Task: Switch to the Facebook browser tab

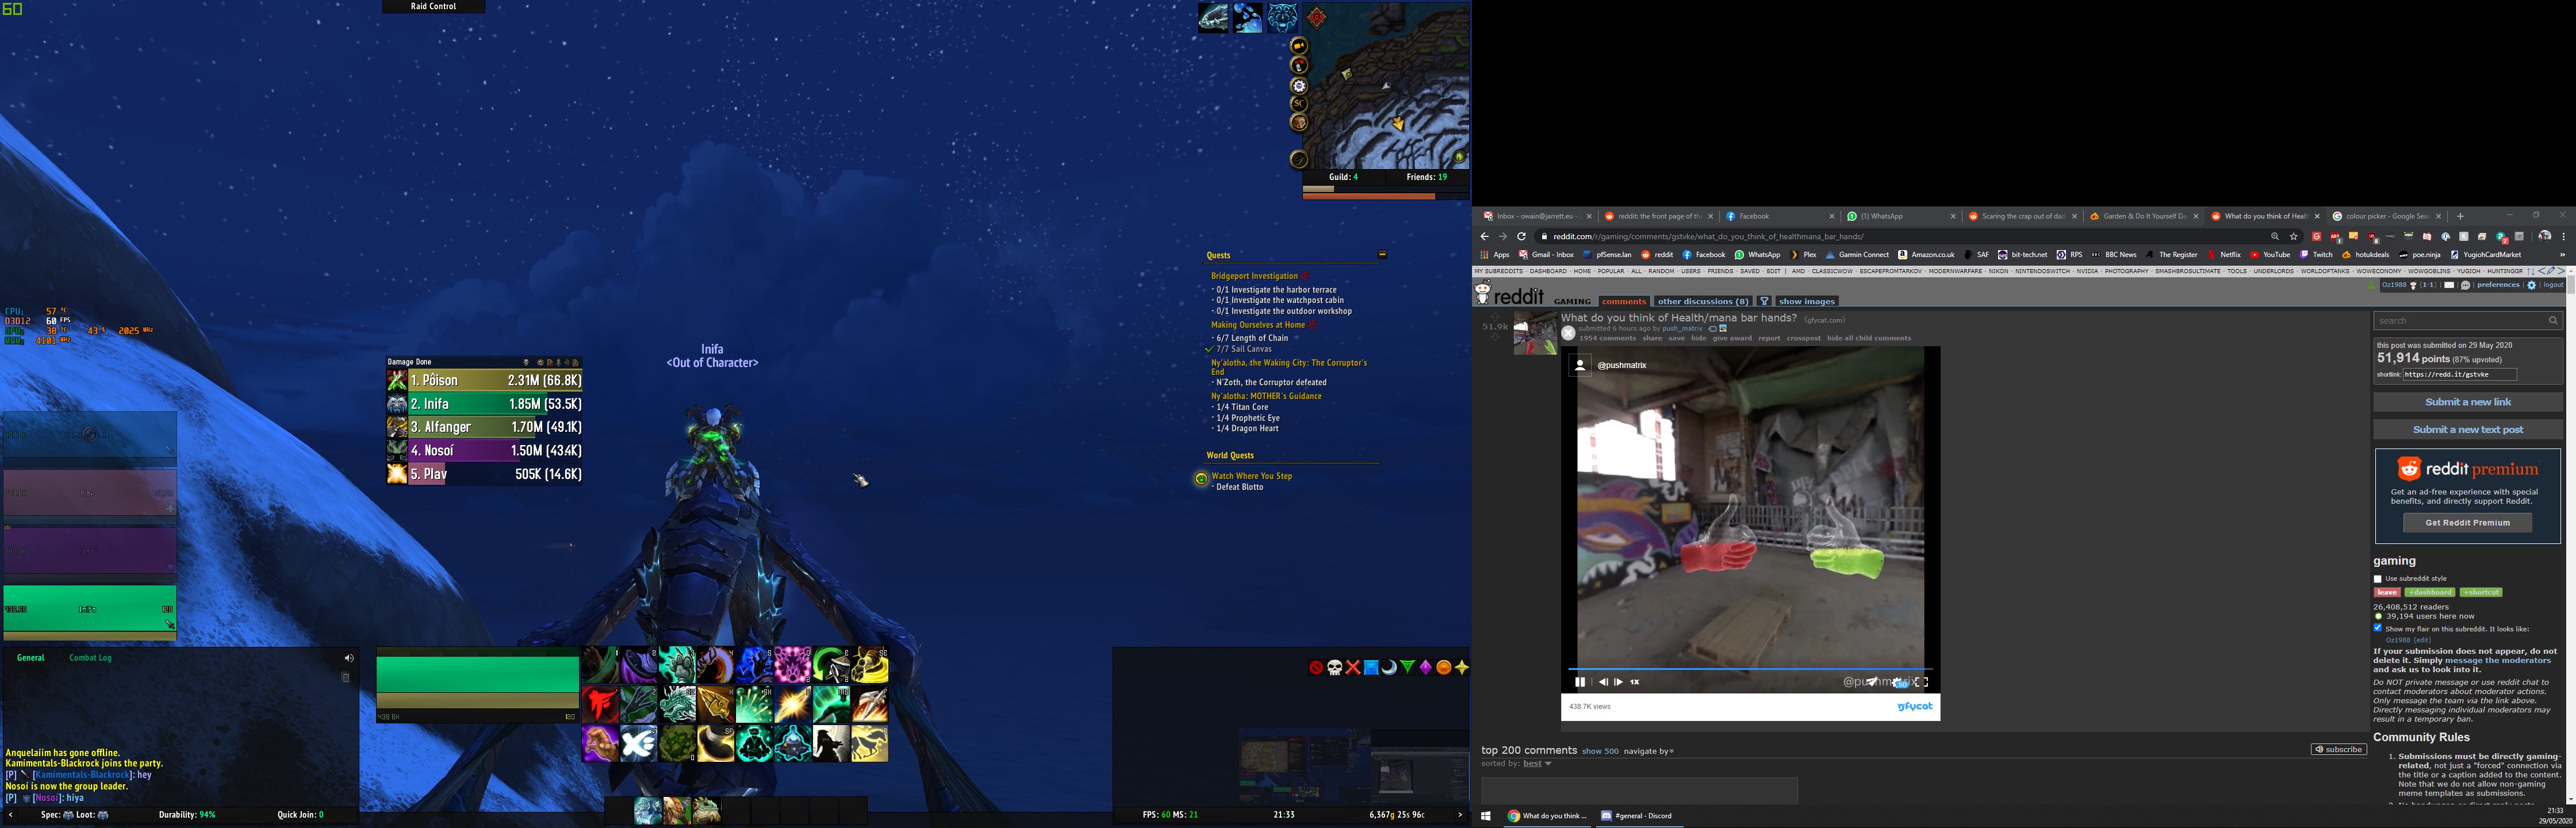Action: 1780,216
